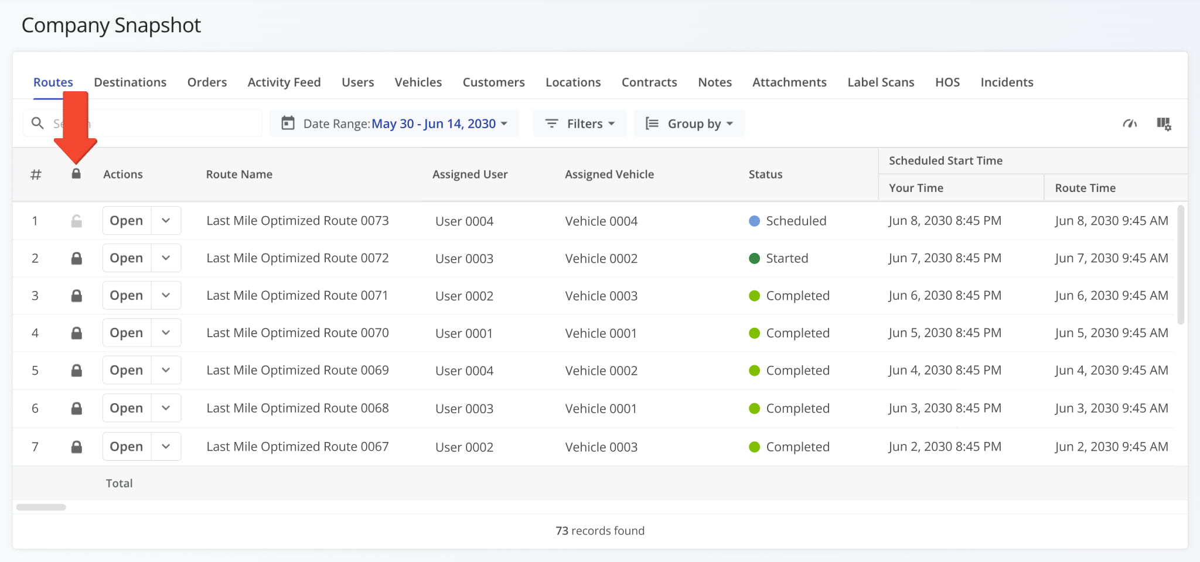Click the horizontal scrollbar thumb

point(41,507)
